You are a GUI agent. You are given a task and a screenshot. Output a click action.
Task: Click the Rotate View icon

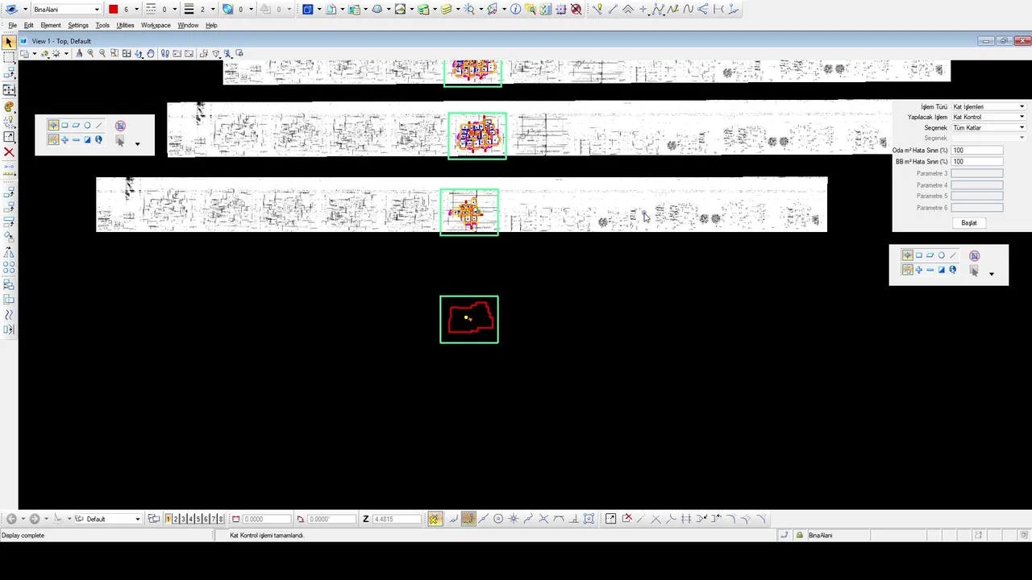pos(139,53)
